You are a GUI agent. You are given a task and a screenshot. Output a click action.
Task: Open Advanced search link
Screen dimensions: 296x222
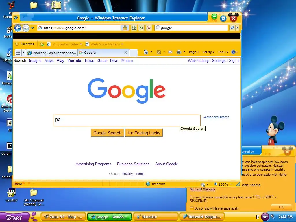click(x=217, y=117)
